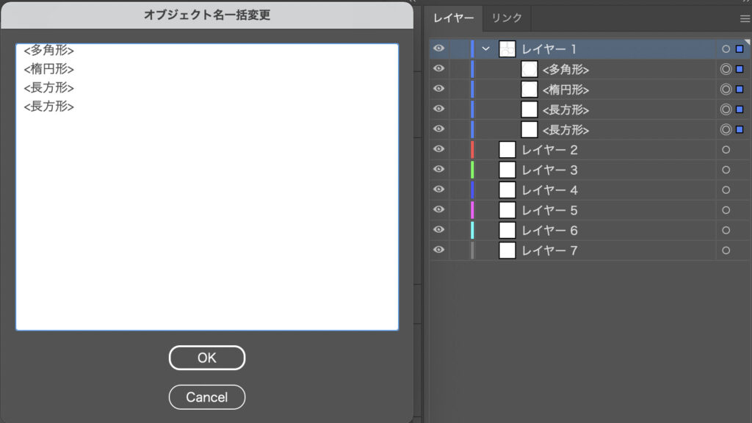Click the magenta color bar of レイヤー 5
The height and width of the screenshot is (423, 752).
472,210
